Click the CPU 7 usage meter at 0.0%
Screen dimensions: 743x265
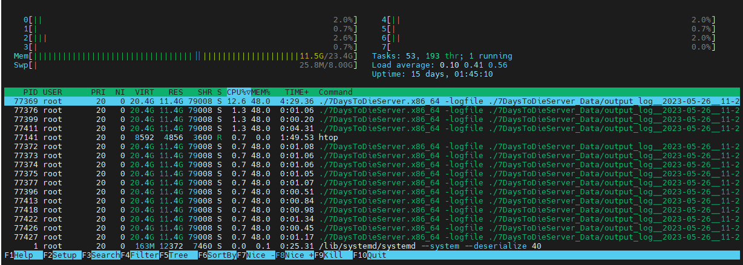[x=548, y=46]
